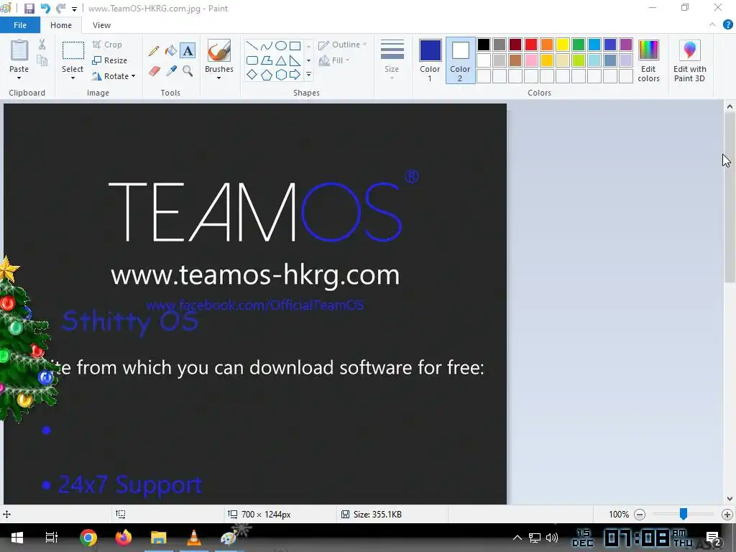Open Windows Start menu

[17, 538]
